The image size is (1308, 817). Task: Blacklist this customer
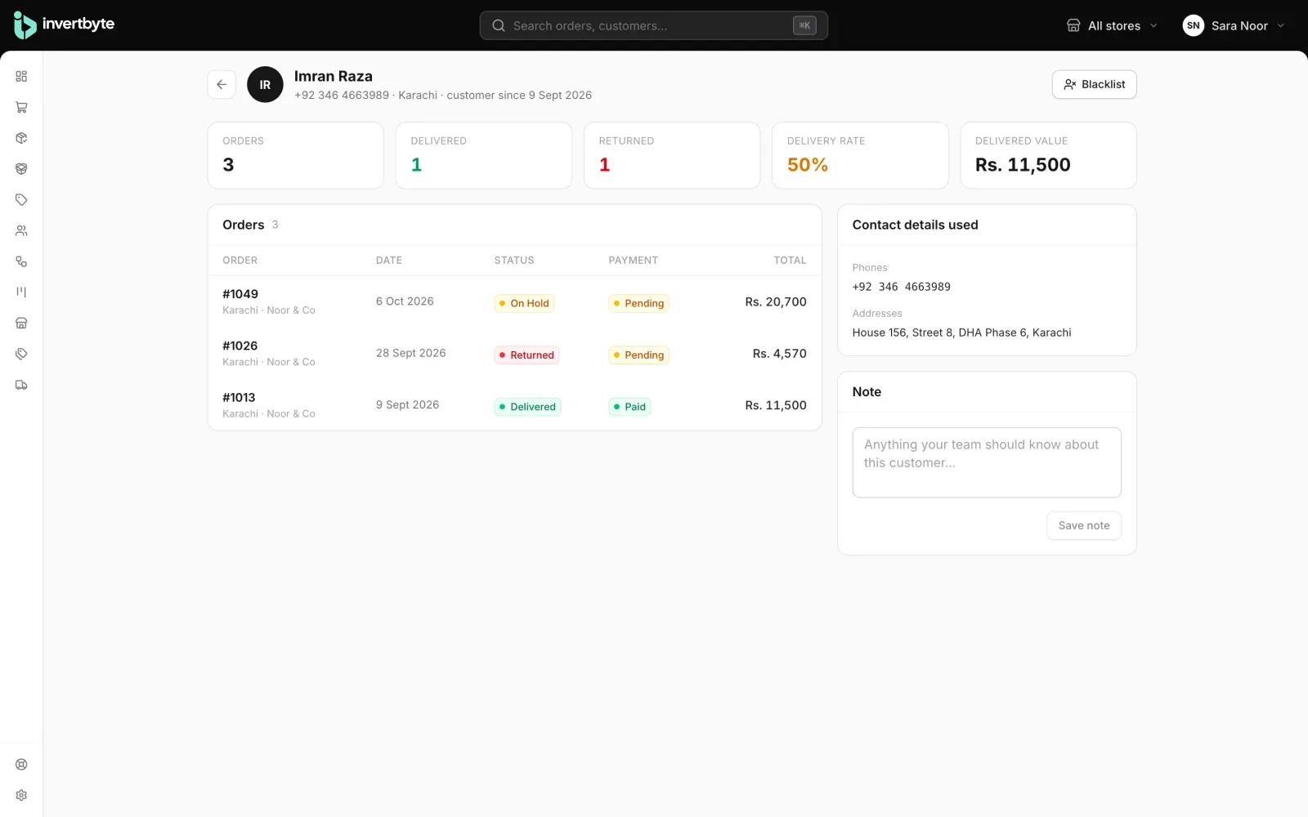point(1094,84)
